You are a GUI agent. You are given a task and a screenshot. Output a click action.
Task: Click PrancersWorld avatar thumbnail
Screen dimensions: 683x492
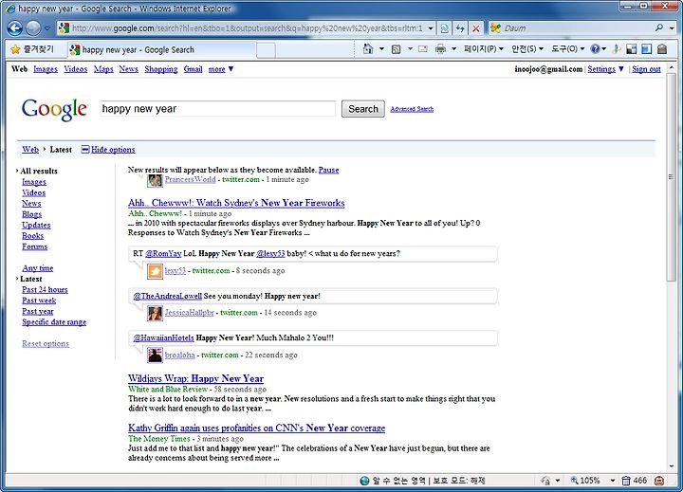(155, 180)
